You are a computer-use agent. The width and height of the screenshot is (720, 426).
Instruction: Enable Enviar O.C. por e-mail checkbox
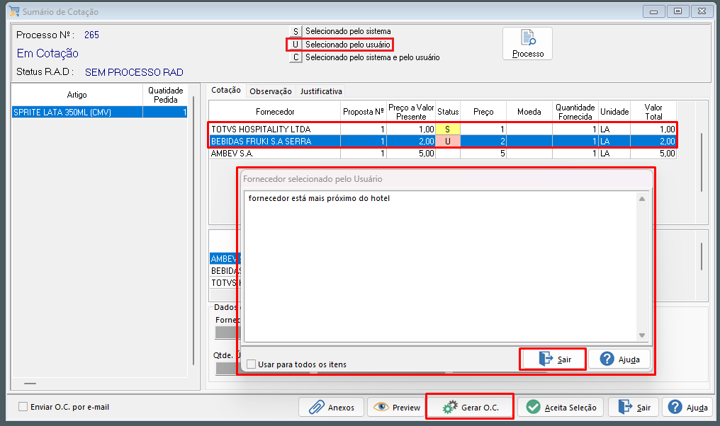[23, 407]
